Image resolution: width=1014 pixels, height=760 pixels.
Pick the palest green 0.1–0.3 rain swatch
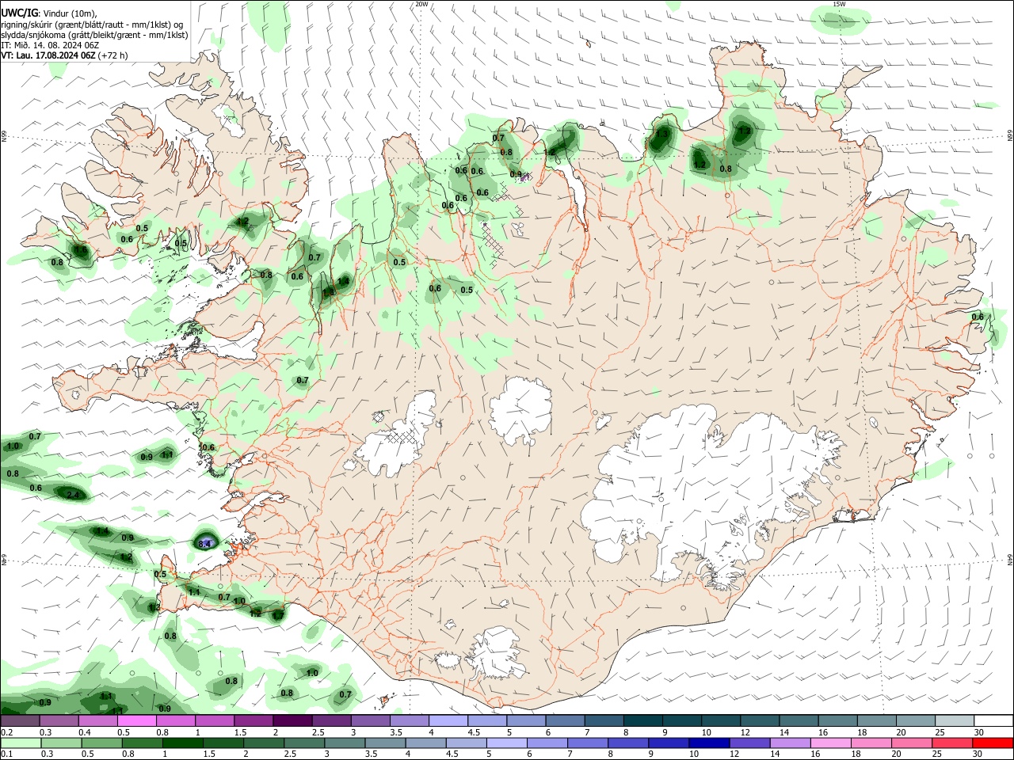point(21,743)
